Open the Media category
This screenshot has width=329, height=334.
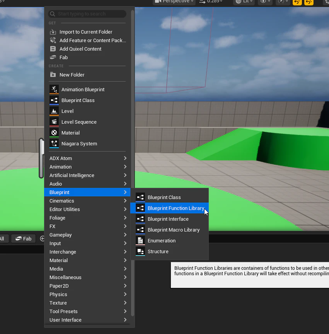pyautogui.click(x=87, y=269)
